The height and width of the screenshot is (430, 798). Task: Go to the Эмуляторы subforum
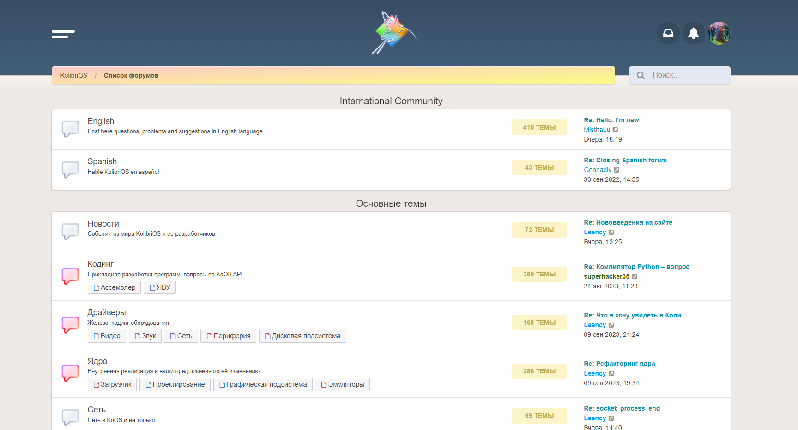342,384
